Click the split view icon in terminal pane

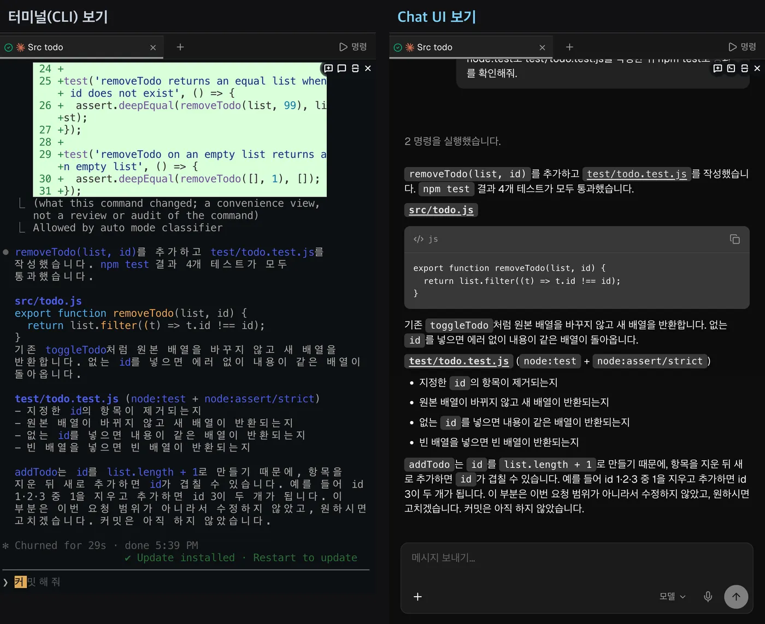coord(355,68)
